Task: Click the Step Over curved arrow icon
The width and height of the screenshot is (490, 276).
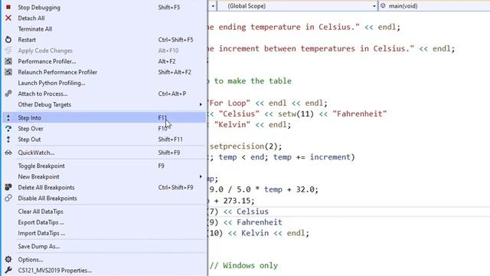Action: tap(8, 129)
